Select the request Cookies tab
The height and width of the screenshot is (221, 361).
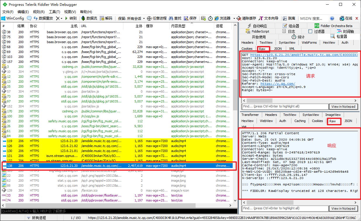click(247, 49)
